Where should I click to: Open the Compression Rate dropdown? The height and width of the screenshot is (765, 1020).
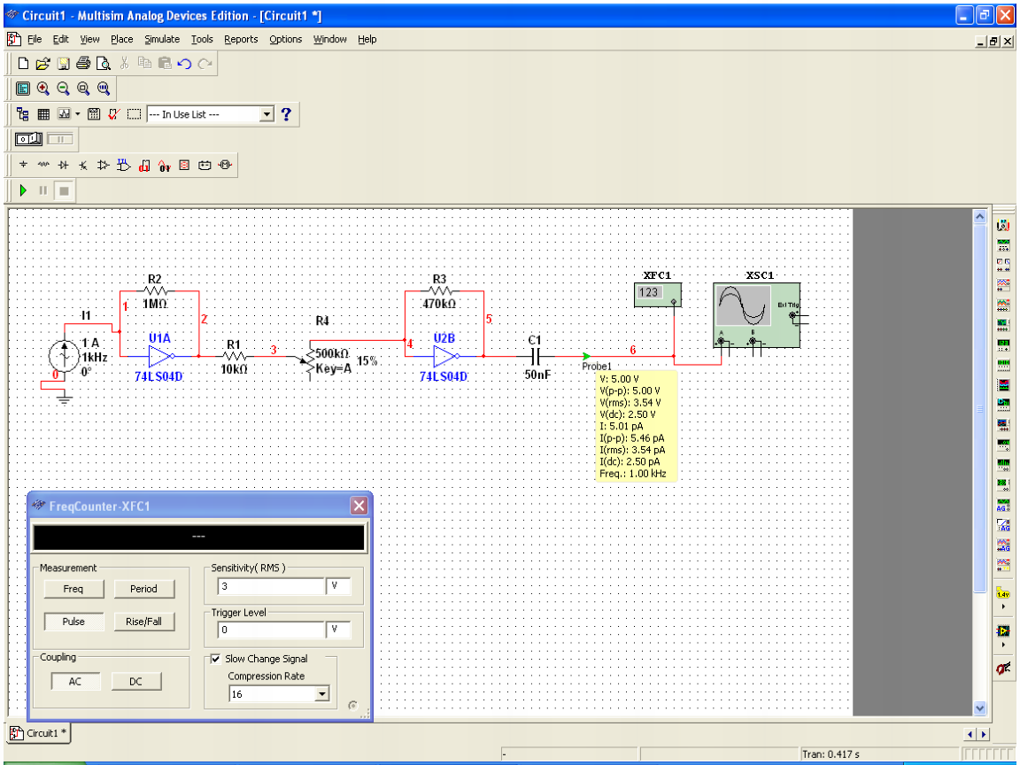click(321, 694)
